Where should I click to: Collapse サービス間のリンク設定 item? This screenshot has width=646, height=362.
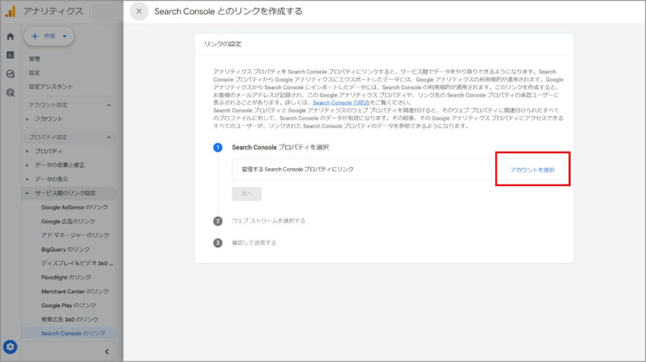pyautogui.click(x=27, y=193)
